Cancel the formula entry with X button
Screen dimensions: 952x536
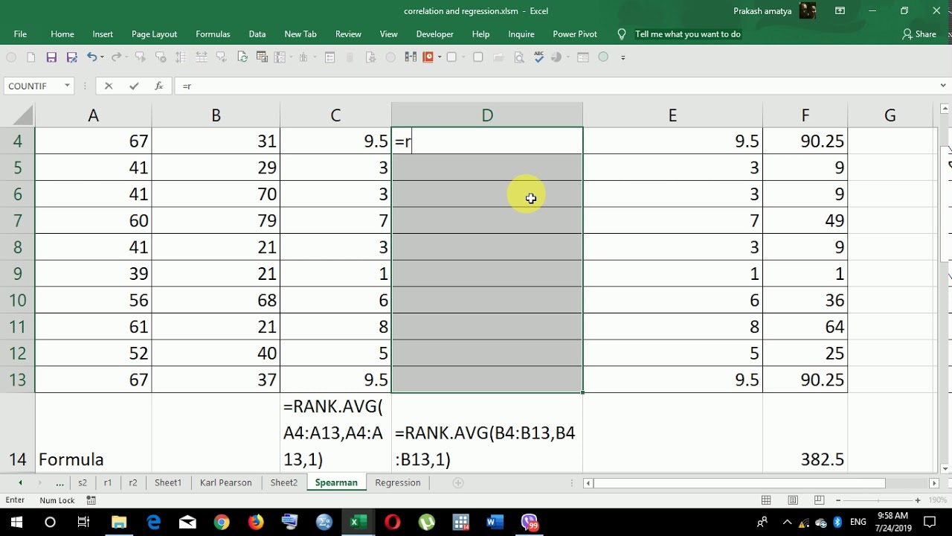109,86
